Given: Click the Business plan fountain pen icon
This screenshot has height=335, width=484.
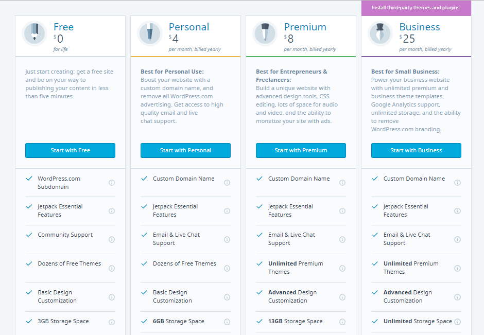Looking at the screenshot, I should tap(381, 33).
